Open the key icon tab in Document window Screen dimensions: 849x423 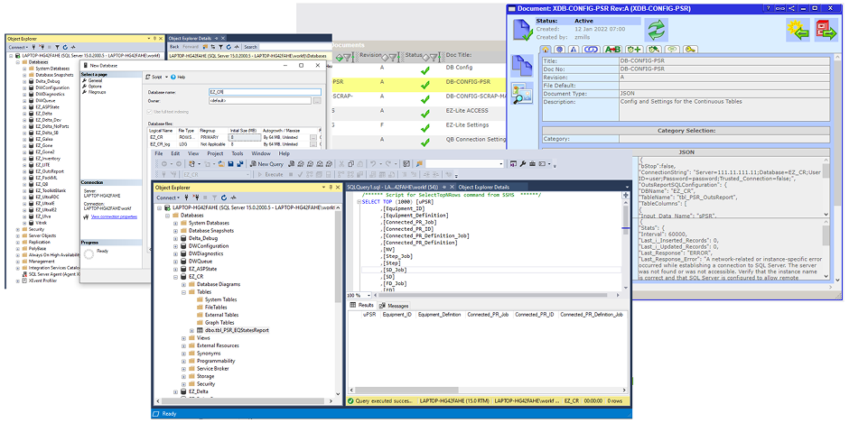point(690,50)
